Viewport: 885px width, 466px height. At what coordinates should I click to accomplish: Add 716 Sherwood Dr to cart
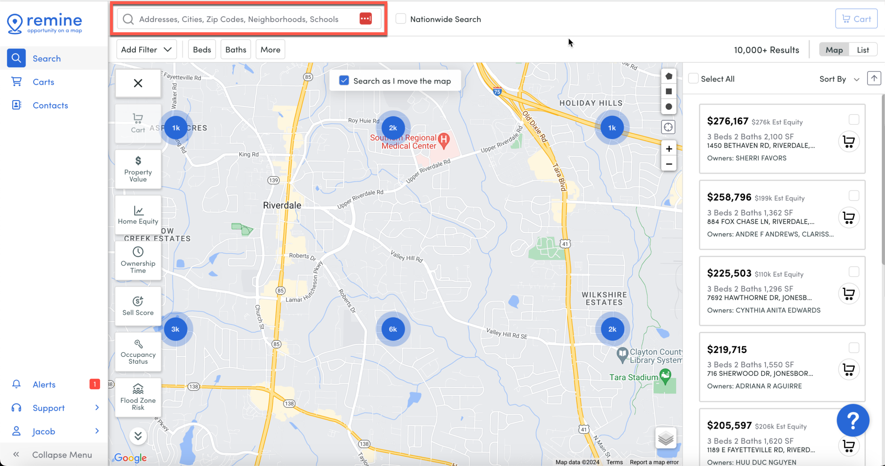coord(849,369)
